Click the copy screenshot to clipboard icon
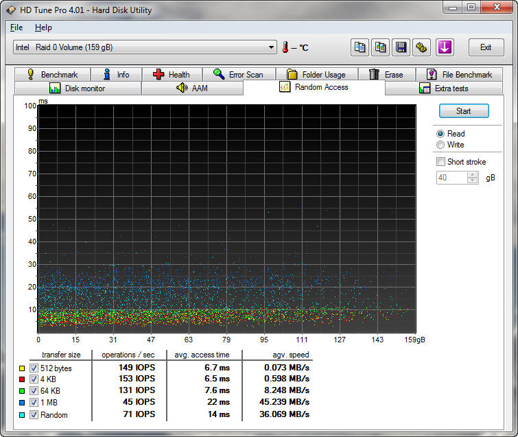 (380, 47)
